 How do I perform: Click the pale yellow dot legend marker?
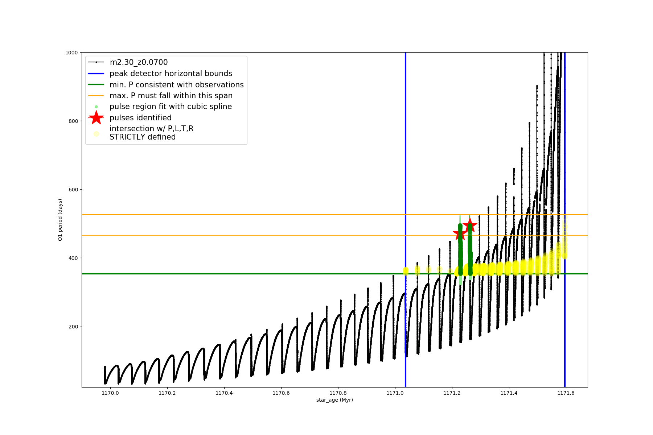click(96, 134)
